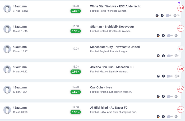
Task: Click the S badge on Ons Oulu - Ilves row
Action: pyautogui.click(x=163, y=96)
